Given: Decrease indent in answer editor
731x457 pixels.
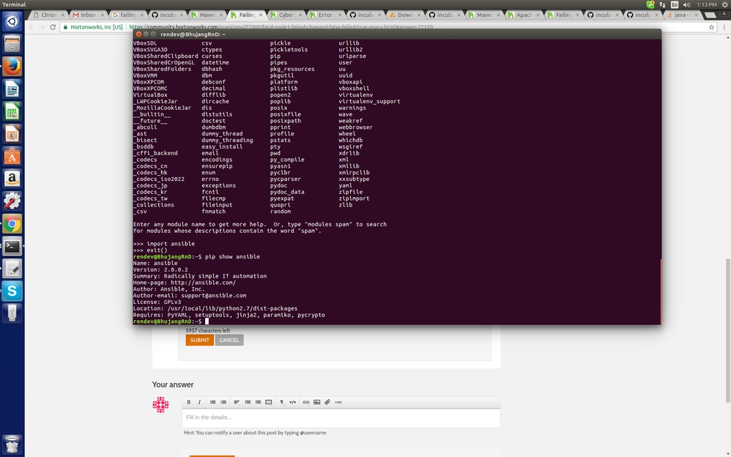Looking at the screenshot, I should tap(258, 402).
